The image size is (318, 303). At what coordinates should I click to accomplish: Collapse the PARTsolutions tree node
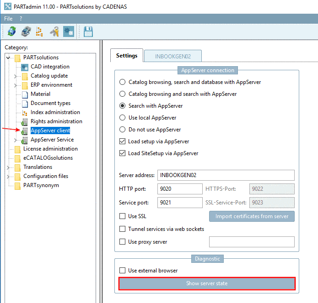coord(8,57)
